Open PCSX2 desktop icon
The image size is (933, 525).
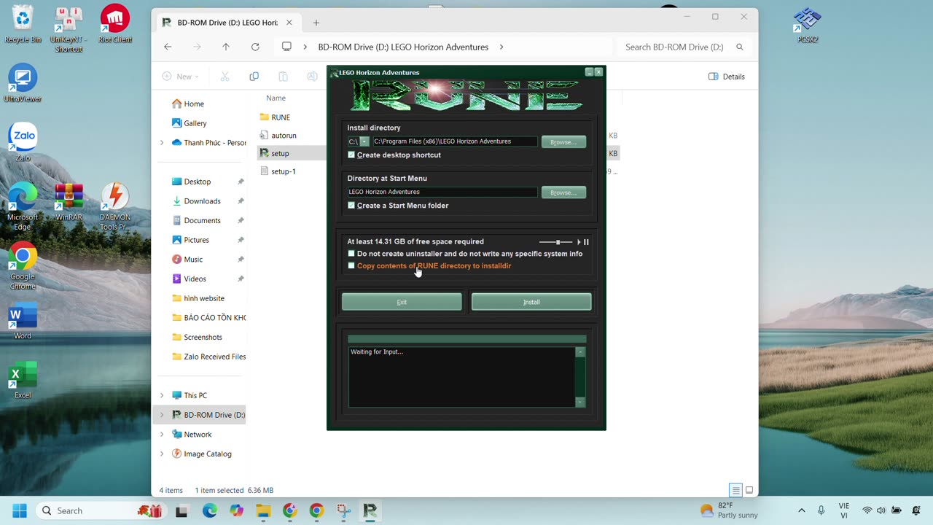pos(808,24)
